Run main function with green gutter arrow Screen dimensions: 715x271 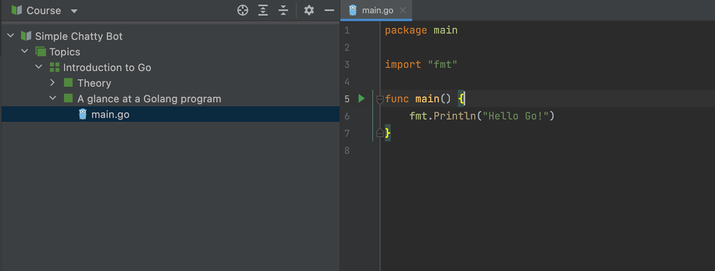pos(362,98)
